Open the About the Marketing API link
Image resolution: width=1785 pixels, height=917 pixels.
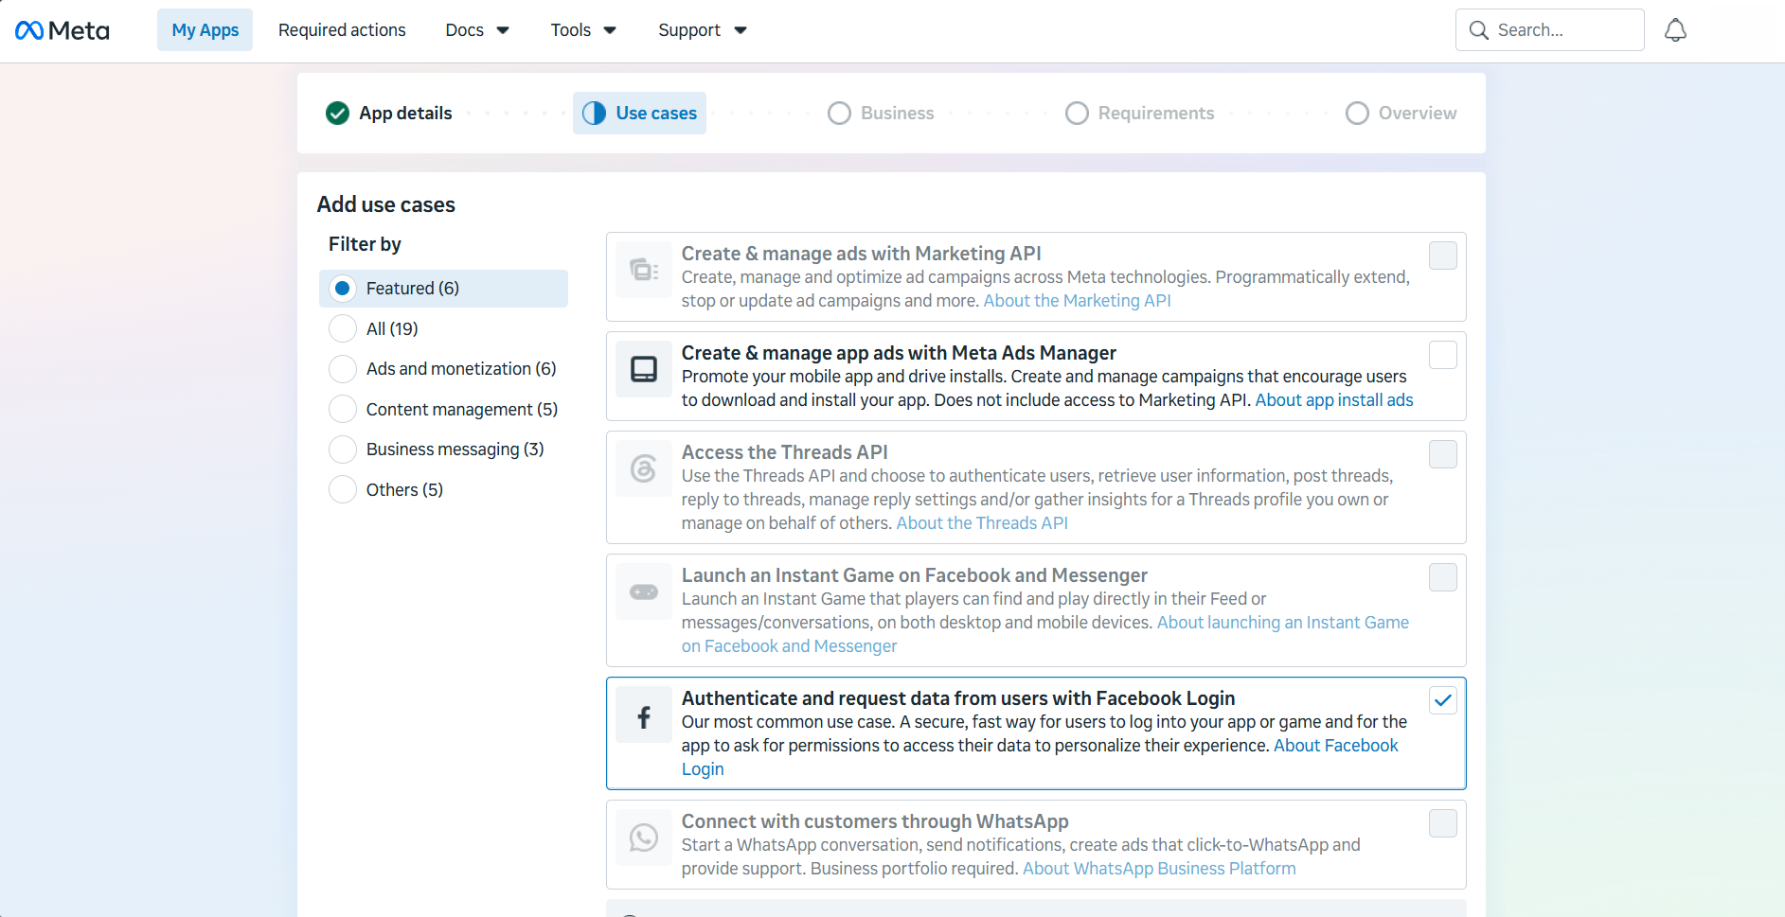click(1077, 301)
